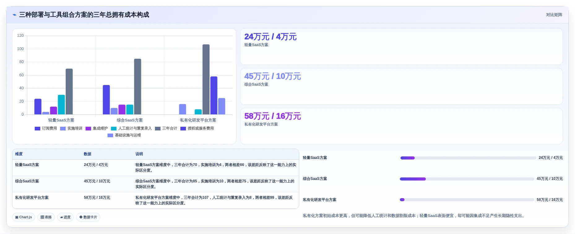Click the 私有化研发平台方案 progress bar
The height and width of the screenshot is (234, 575).
pos(467,200)
